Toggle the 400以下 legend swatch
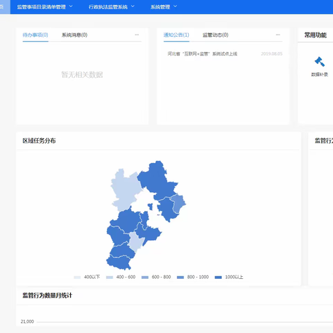This screenshot has width=333, height=333. (77, 277)
